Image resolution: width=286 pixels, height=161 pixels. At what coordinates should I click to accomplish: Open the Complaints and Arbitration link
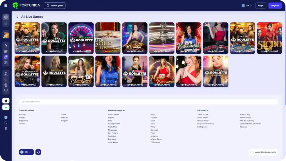[250, 124]
